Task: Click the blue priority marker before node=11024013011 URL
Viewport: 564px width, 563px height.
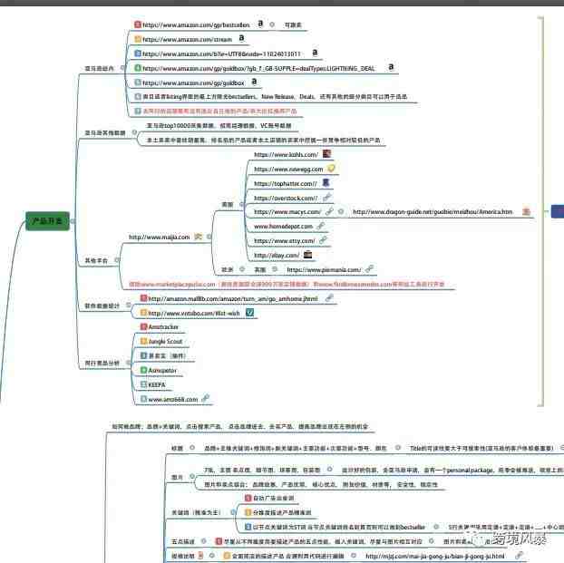Action: (138, 53)
